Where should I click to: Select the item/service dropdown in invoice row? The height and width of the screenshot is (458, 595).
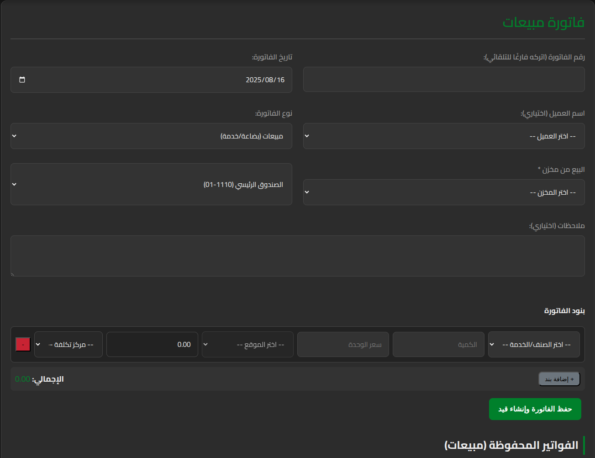click(533, 345)
